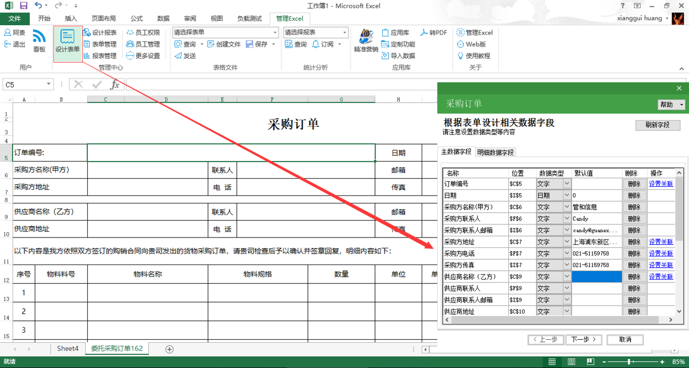Open the 文件 File tab

15,19
